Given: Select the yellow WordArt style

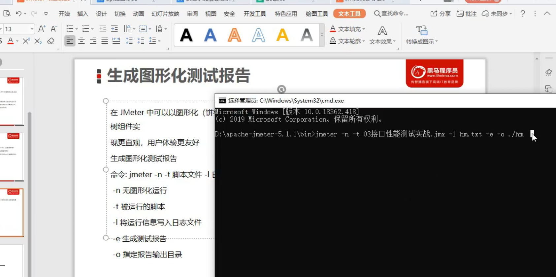Looking at the screenshot, I should pyautogui.click(x=283, y=35).
